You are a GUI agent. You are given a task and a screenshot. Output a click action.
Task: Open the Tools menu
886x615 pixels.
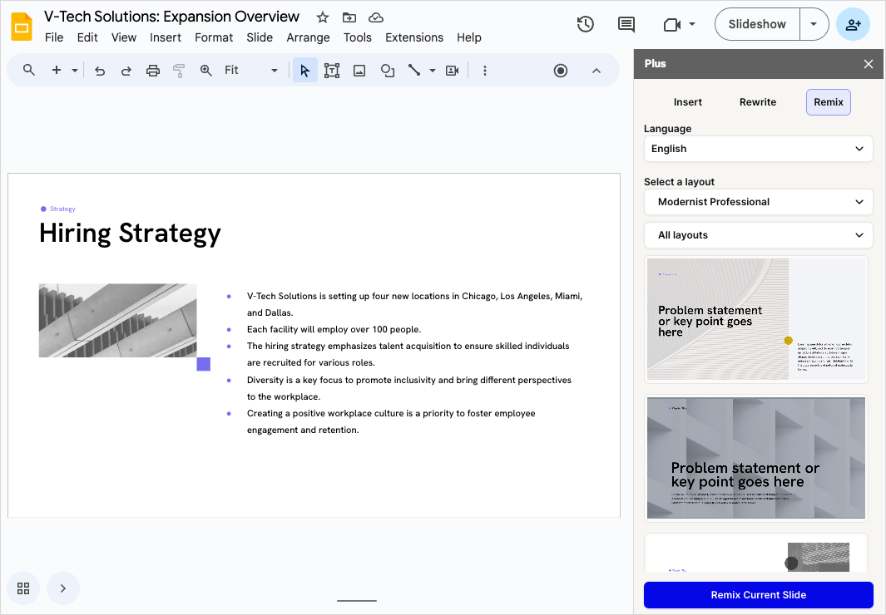[x=357, y=37]
